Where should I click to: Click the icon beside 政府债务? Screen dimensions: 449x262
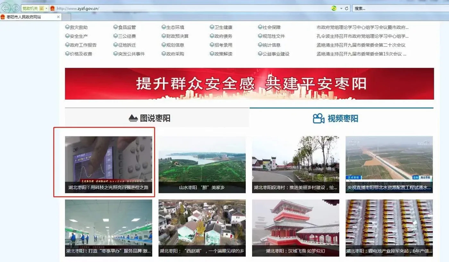(212, 36)
